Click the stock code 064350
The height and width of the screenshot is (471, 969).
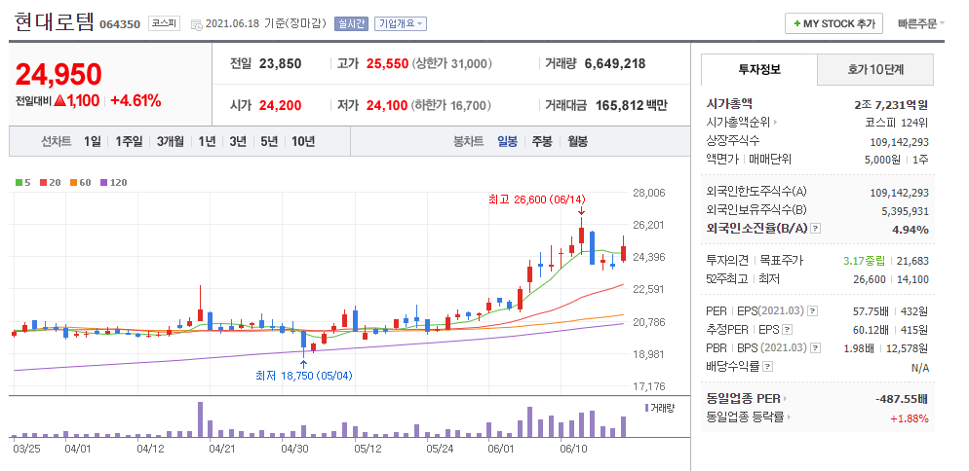pos(121,24)
